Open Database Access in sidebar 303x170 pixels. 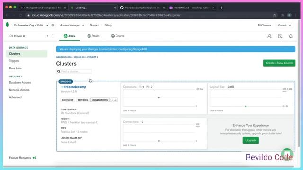click(x=20, y=83)
